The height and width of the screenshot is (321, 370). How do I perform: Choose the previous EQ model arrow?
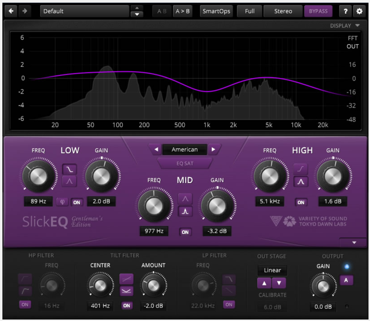(156, 149)
